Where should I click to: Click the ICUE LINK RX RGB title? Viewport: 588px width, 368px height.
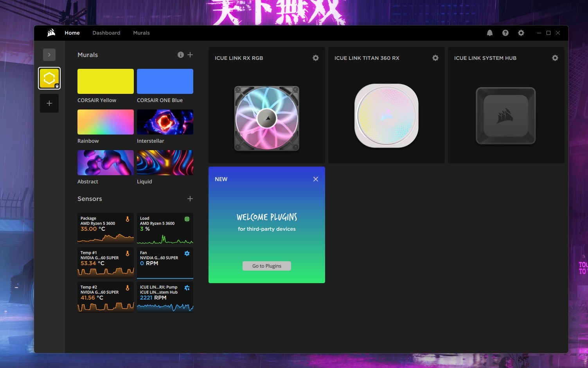(x=239, y=58)
